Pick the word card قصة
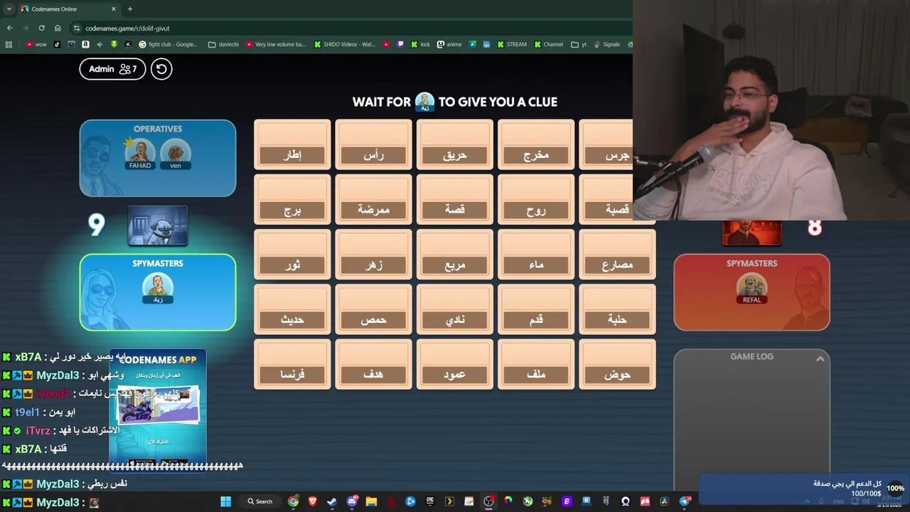This screenshot has width=910, height=512. [x=454, y=199]
